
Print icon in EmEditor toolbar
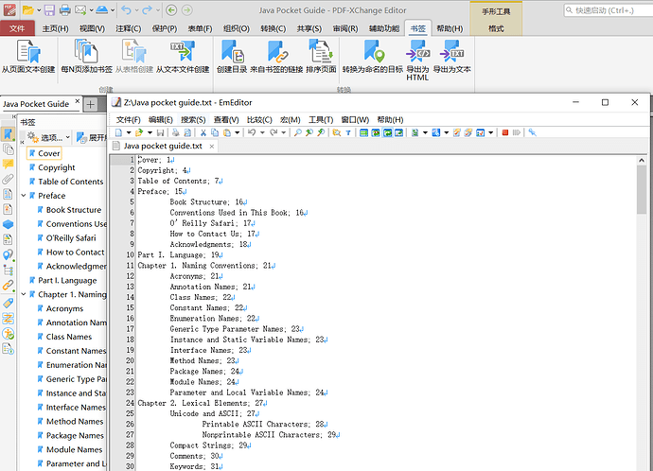point(176,132)
